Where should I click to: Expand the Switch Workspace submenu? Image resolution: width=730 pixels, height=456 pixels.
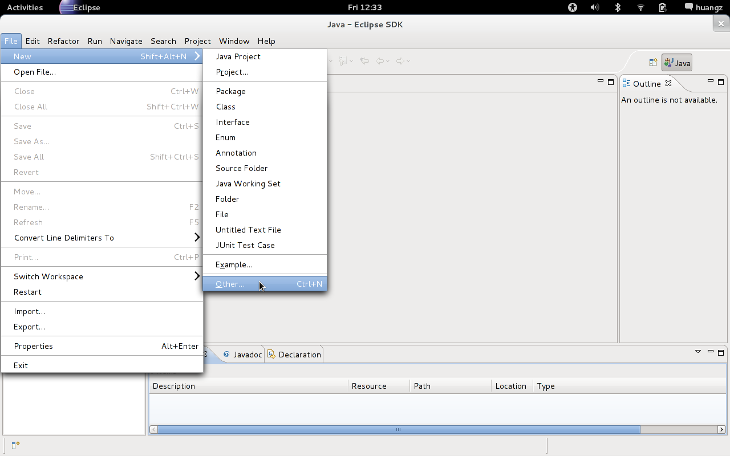coord(197,276)
